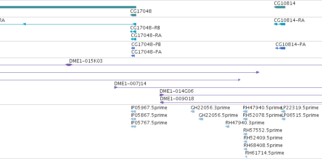Open the IP05967.5prime EST label

[x=149, y=108]
